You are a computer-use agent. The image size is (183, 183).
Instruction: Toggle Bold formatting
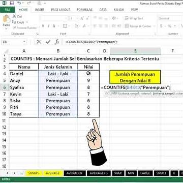[x=43, y=26]
